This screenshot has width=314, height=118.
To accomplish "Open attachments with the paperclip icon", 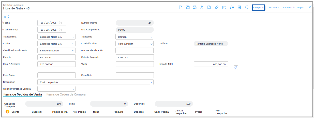I will point(217,8).
